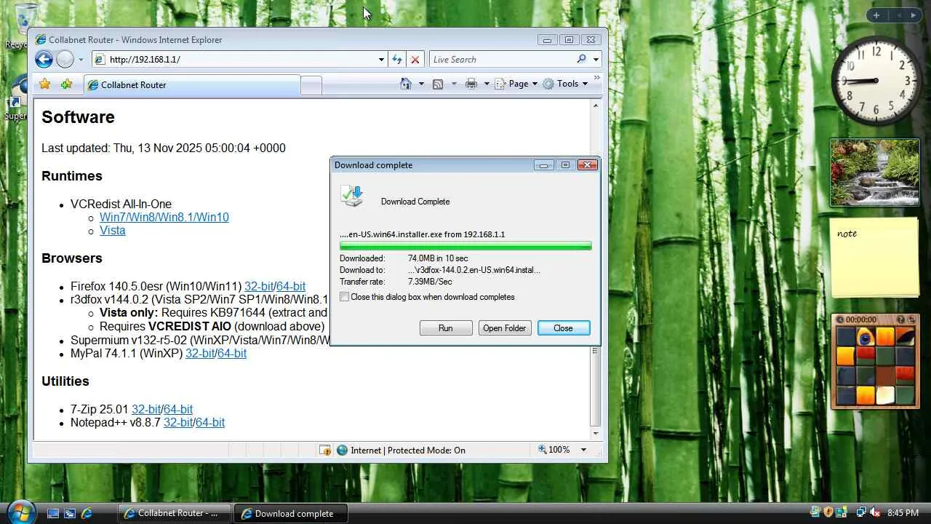Open the address bar history dropdown

(381, 60)
